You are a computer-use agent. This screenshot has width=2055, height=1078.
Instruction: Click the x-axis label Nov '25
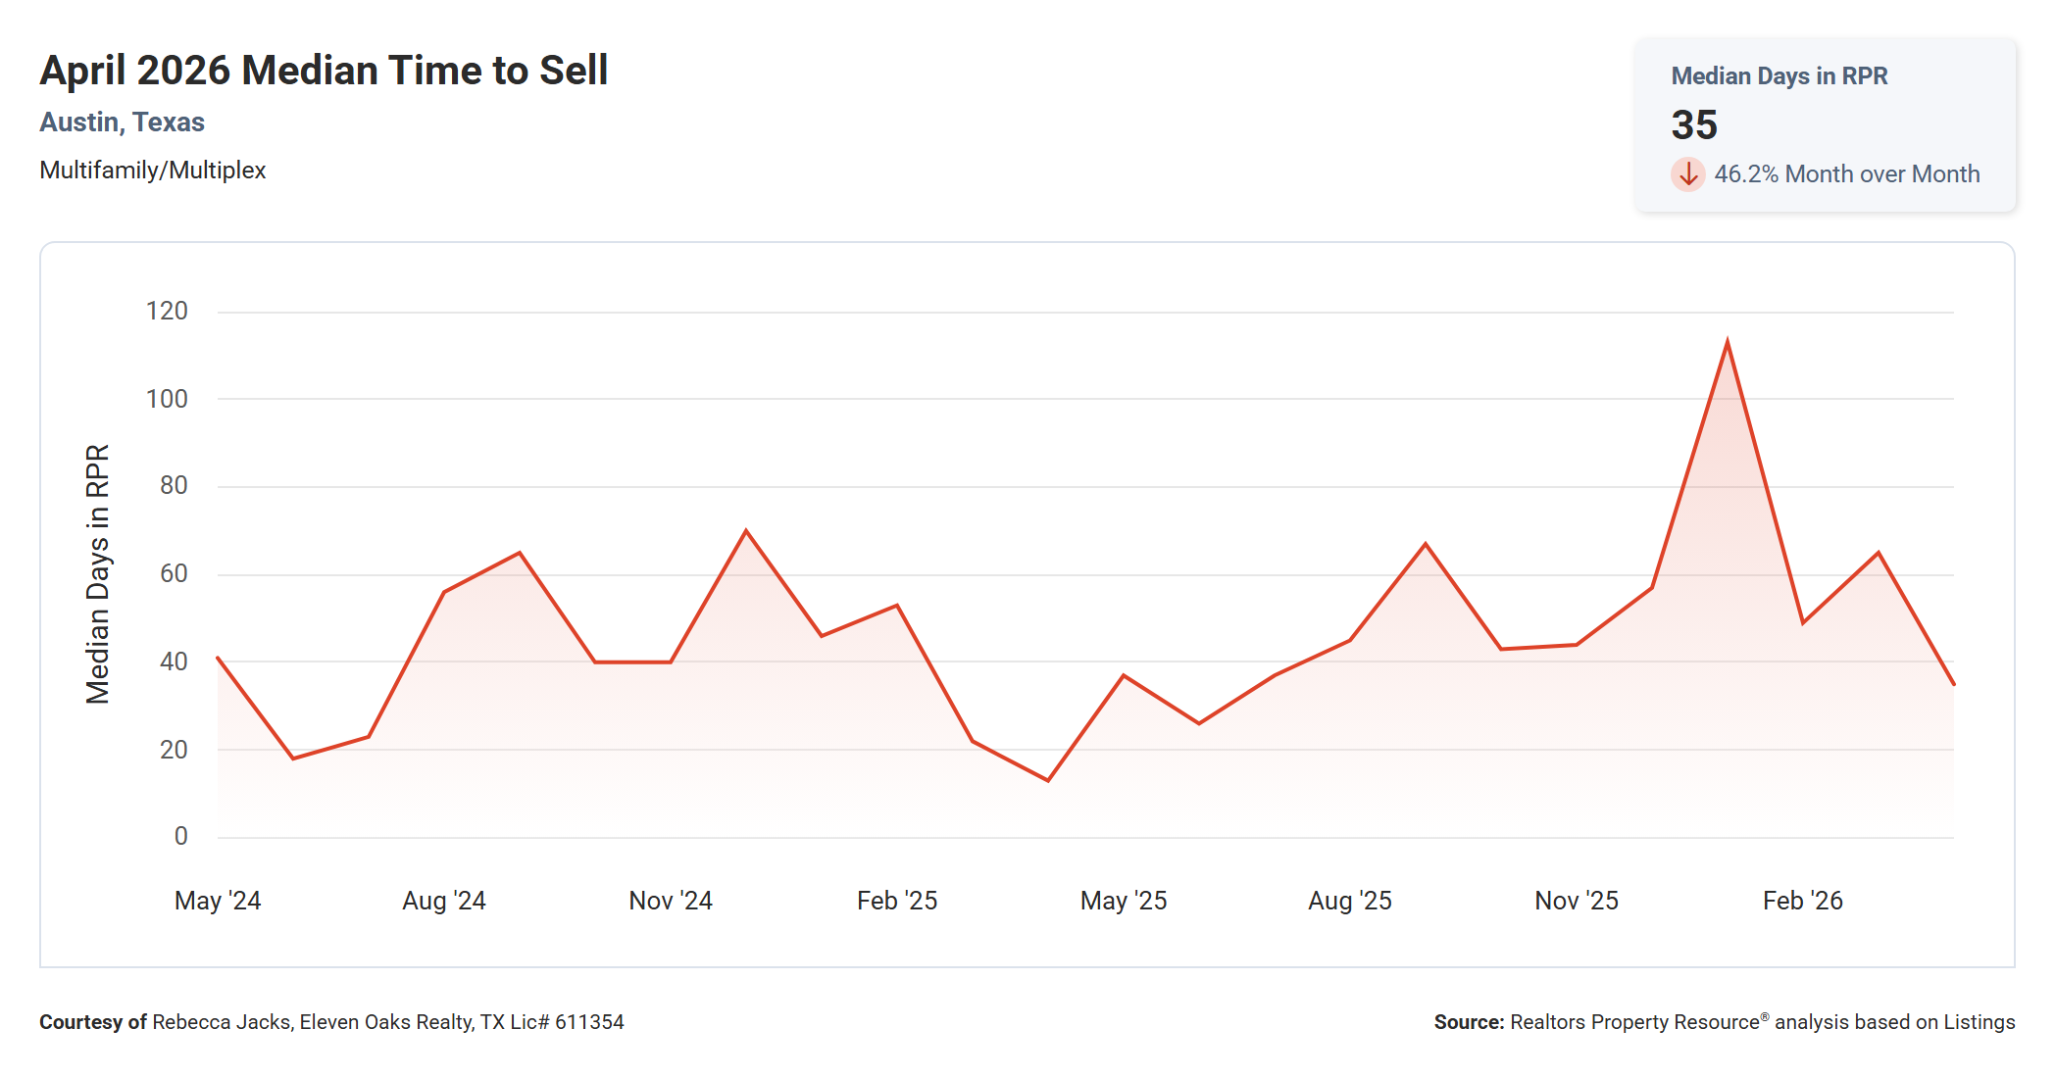click(x=1577, y=901)
